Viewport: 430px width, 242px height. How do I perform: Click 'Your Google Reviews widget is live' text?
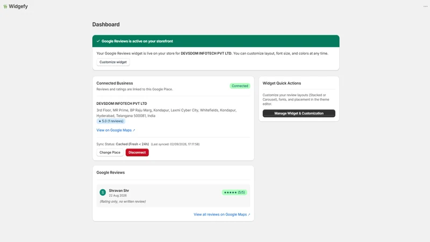click(x=212, y=53)
